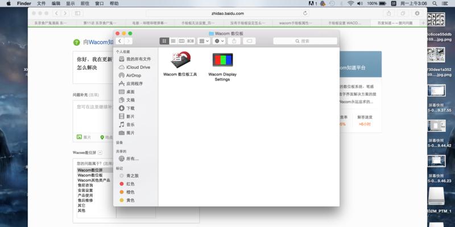Click the Finder edit tags button
Image resolution: width=455 pixels, height=227 pixels.
coord(249,41)
